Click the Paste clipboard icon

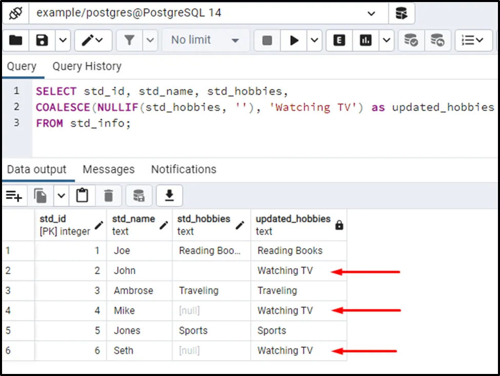[82, 195]
